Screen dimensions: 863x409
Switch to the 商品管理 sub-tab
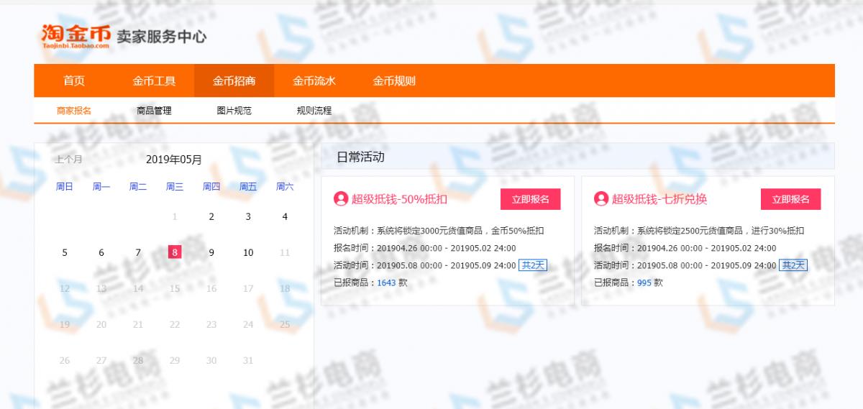pos(154,111)
